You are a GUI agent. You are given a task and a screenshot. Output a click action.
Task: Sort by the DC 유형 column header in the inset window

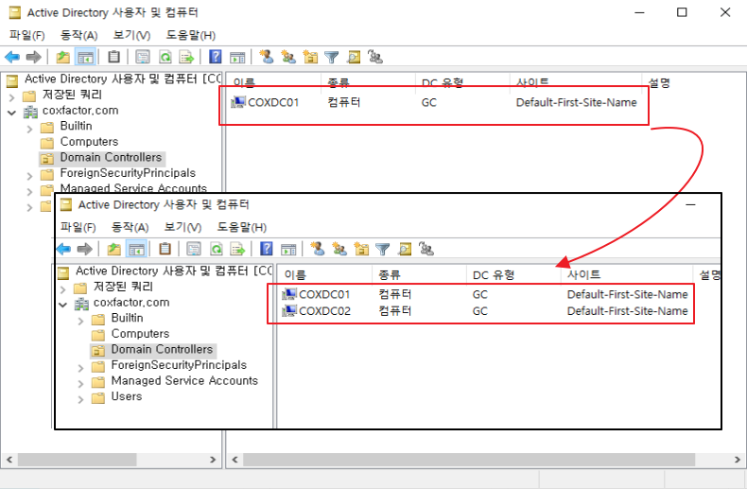coord(513,274)
